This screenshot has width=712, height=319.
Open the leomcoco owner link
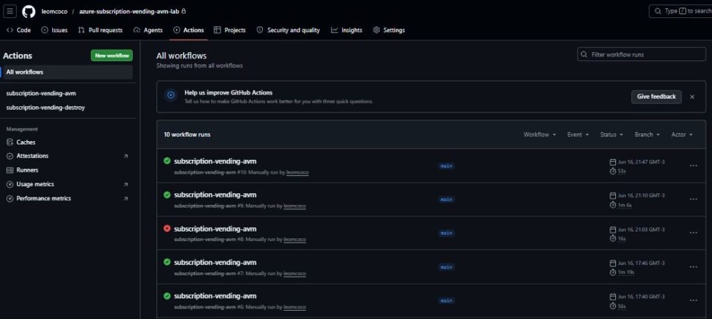coord(54,11)
